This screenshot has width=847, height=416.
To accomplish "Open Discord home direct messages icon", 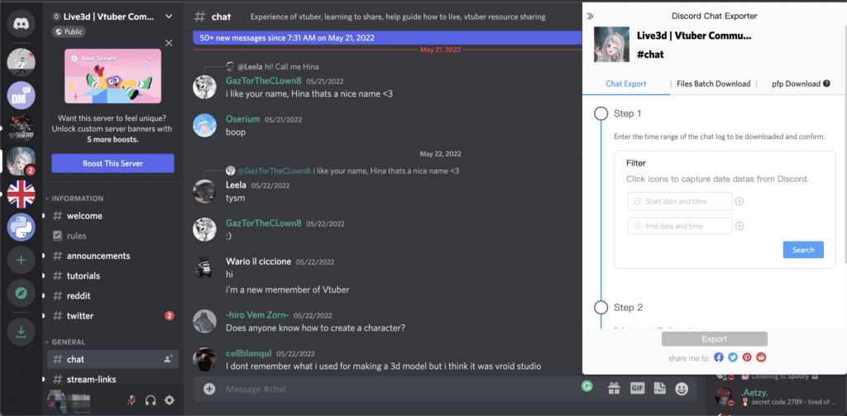I will pos(21,23).
